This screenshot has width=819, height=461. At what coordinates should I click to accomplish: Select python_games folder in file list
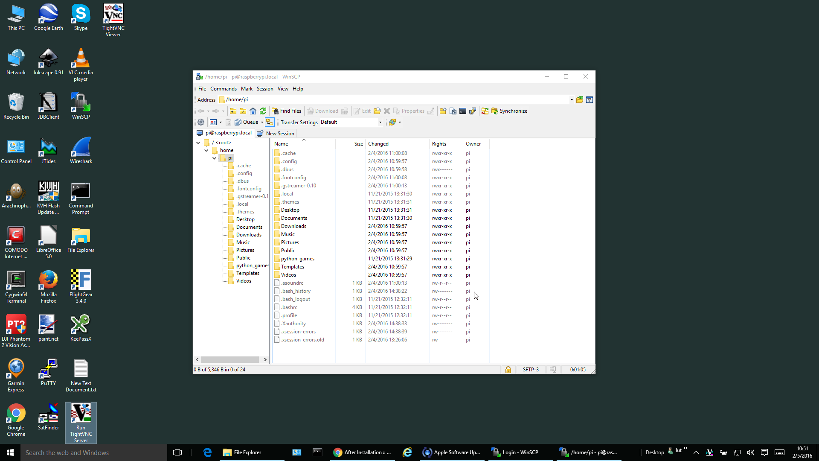pos(297,259)
